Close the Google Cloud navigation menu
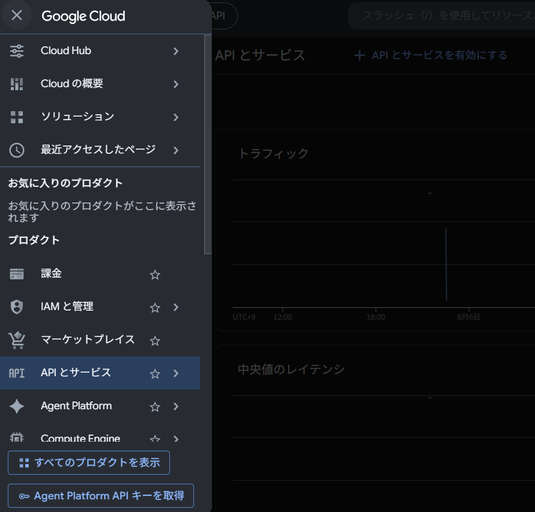Image resolution: width=535 pixels, height=512 pixels. pos(16,16)
